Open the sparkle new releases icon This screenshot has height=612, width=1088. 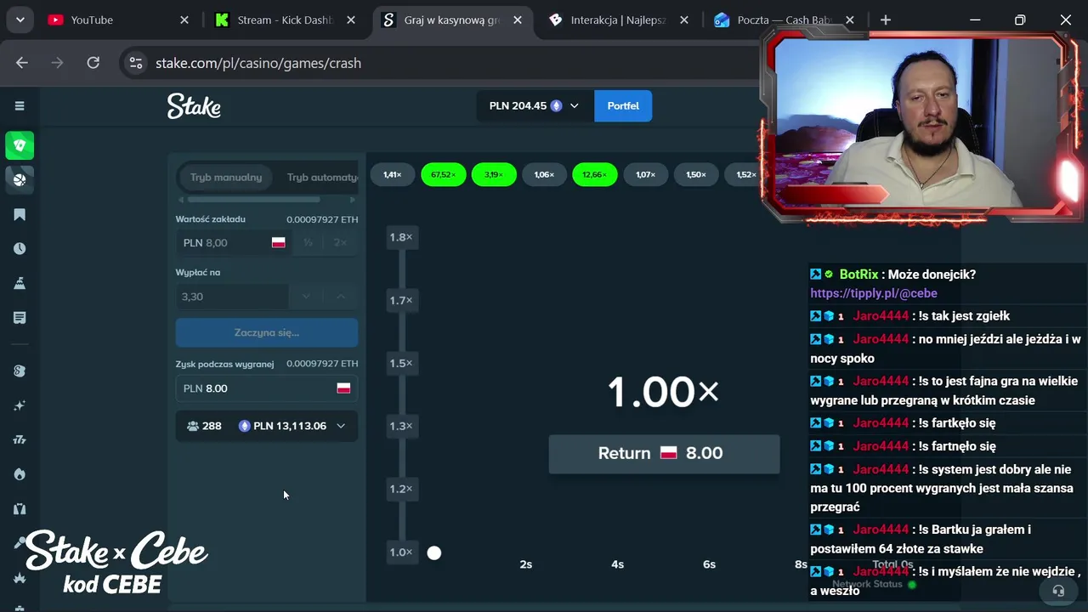click(20, 405)
